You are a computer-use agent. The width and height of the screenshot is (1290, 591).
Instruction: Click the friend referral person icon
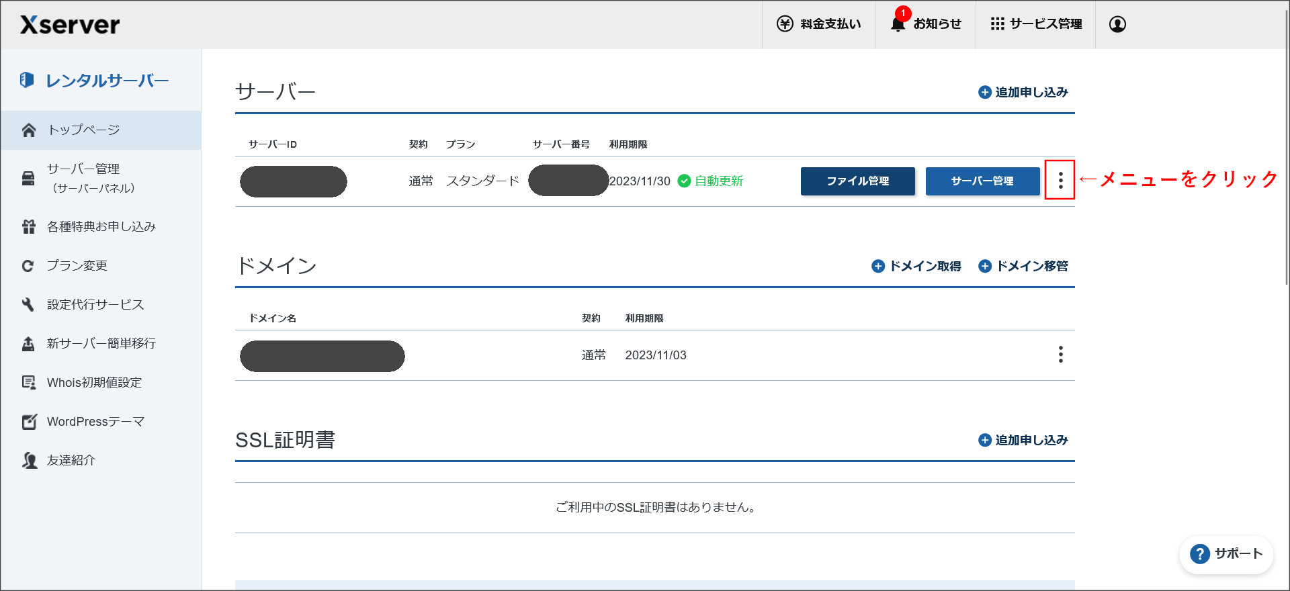tap(29, 461)
